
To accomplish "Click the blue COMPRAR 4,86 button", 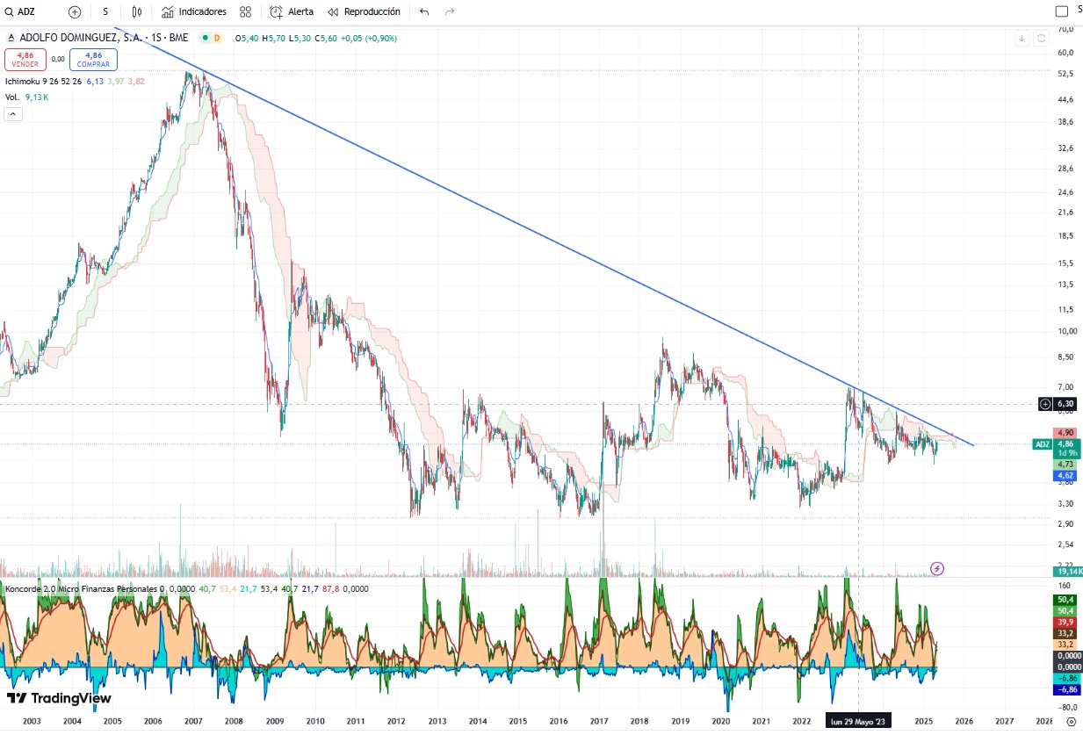I will click(x=93, y=59).
